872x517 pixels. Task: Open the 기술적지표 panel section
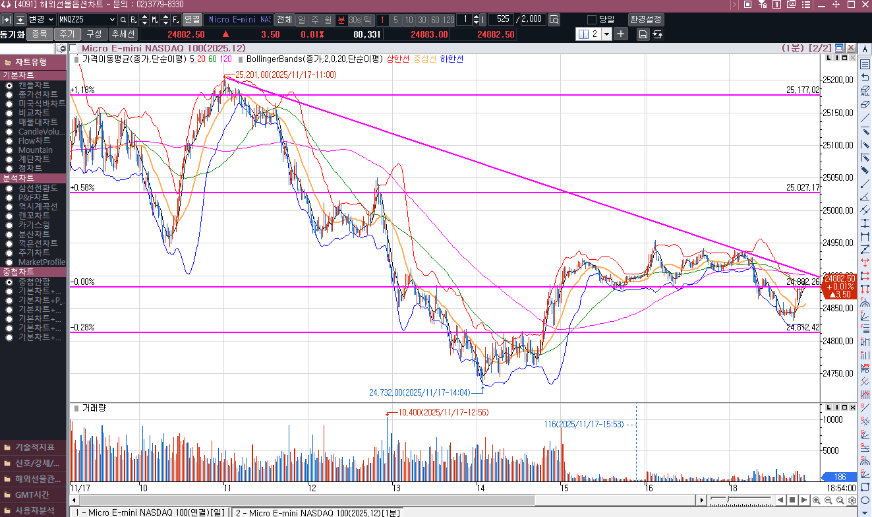33,446
